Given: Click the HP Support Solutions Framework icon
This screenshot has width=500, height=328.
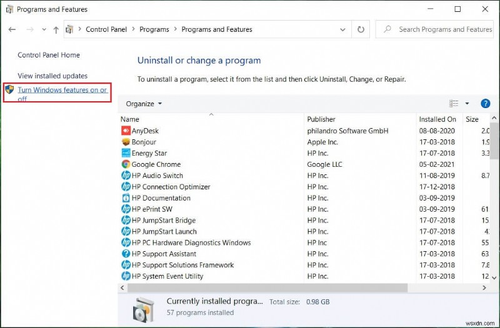Looking at the screenshot, I should pyautogui.click(x=126, y=265).
